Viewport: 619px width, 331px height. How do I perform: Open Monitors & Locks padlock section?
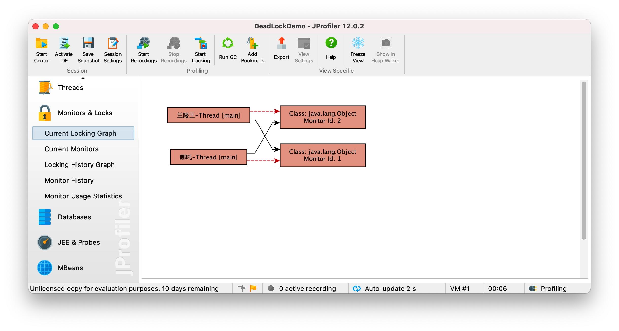[x=75, y=113]
